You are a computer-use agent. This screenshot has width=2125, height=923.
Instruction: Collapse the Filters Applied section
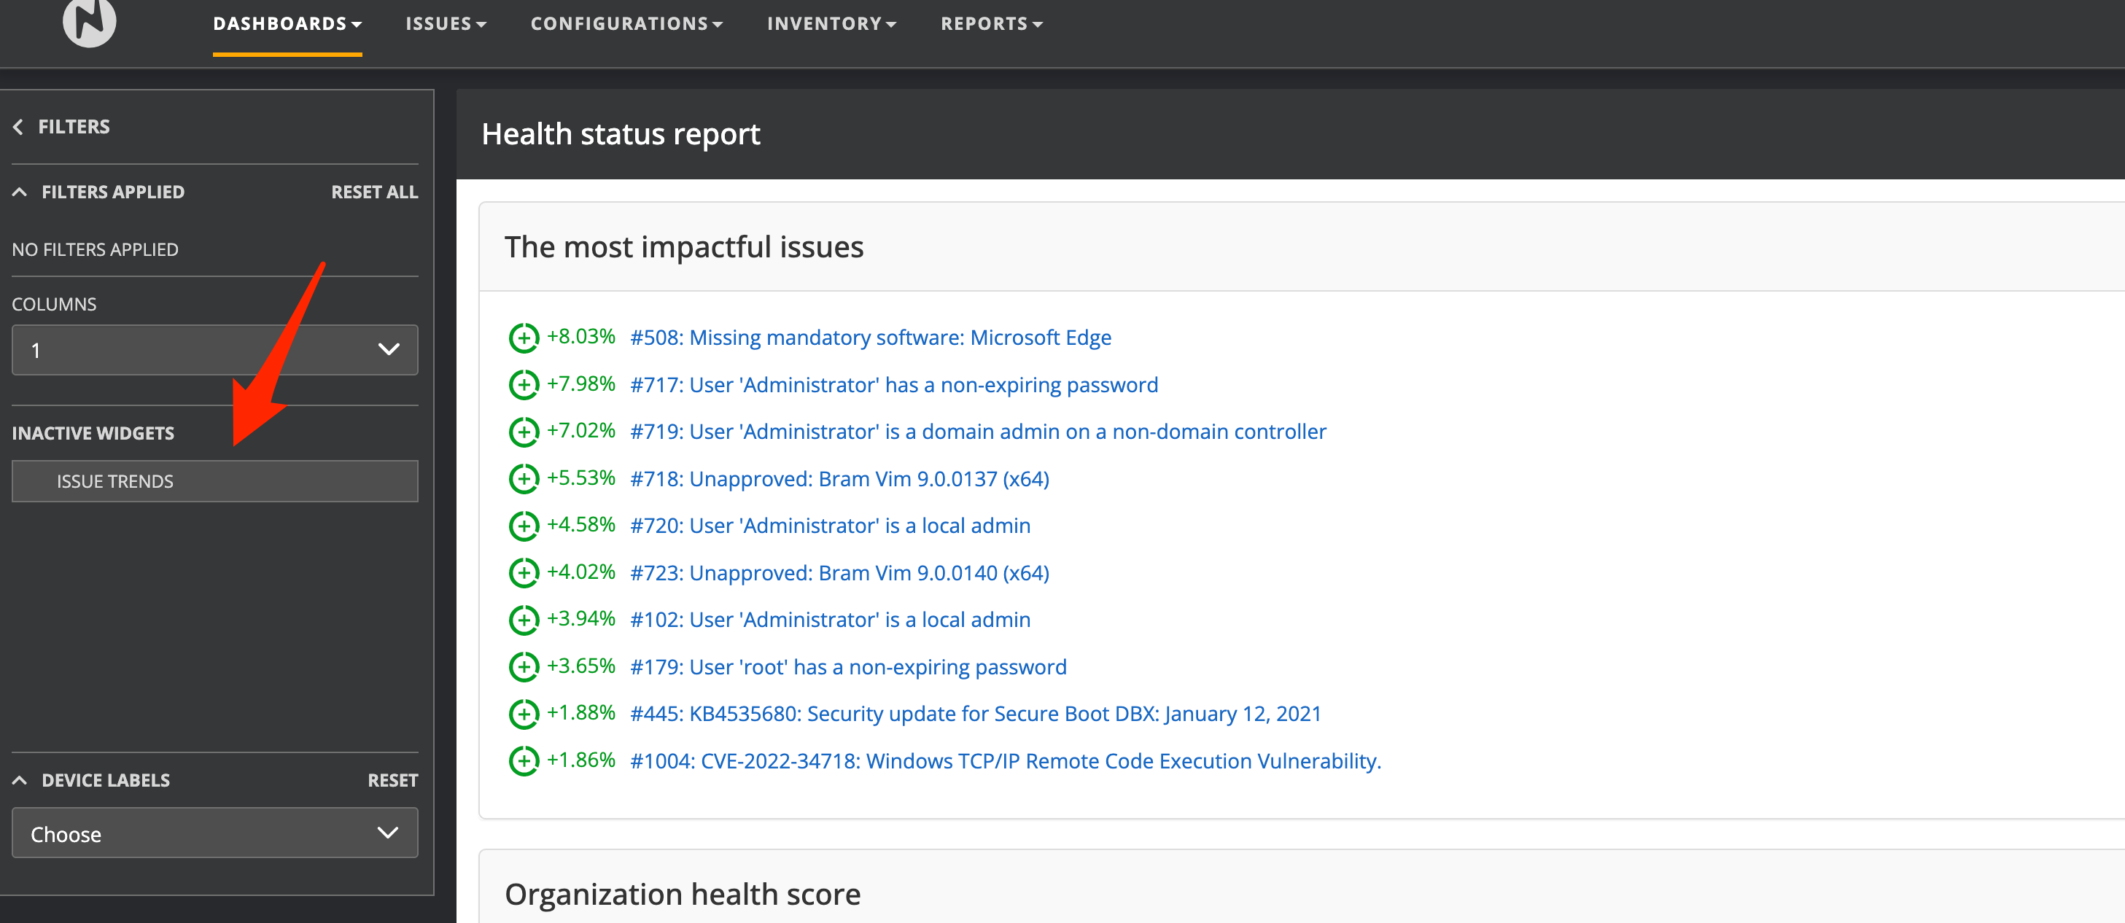[x=20, y=191]
